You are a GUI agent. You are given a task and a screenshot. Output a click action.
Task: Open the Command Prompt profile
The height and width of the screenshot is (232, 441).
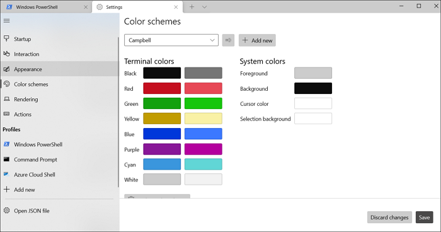pos(60,159)
